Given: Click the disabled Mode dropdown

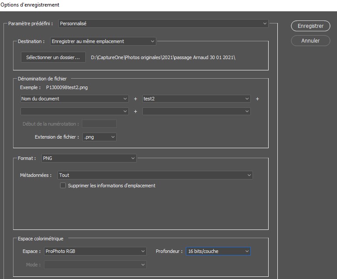Looking at the screenshot, I should click(x=95, y=265).
